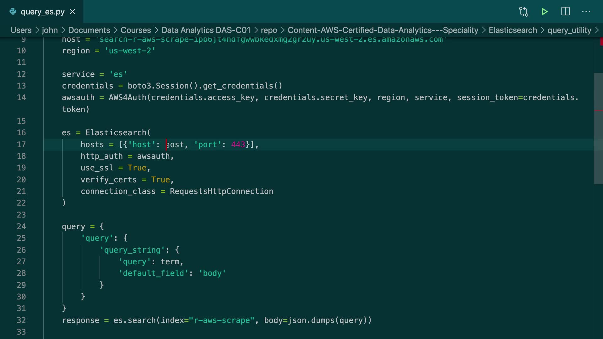Image resolution: width=603 pixels, height=339 pixels.
Task: Open the More Actions ellipsis menu
Action: tap(586, 12)
